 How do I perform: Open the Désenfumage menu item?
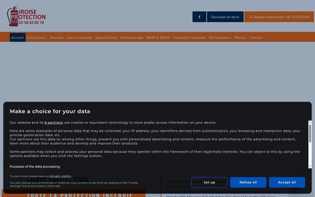[x=131, y=37]
